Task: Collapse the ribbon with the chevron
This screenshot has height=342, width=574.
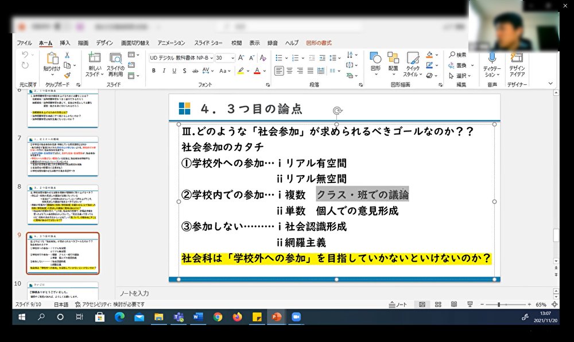Action: 550,84
